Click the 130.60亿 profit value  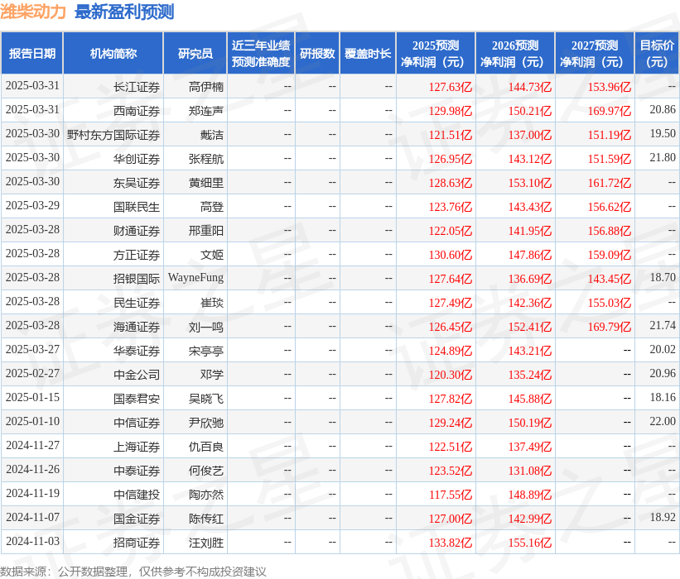tap(450, 255)
